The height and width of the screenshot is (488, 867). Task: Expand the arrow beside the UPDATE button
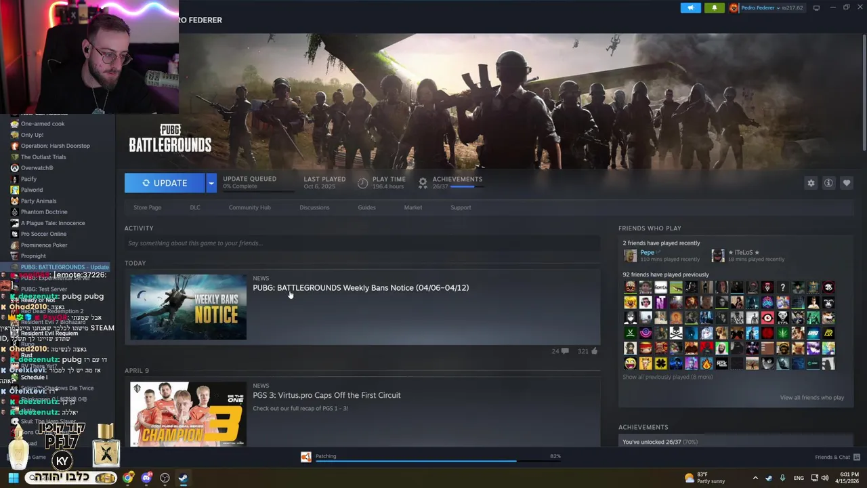pos(211,183)
